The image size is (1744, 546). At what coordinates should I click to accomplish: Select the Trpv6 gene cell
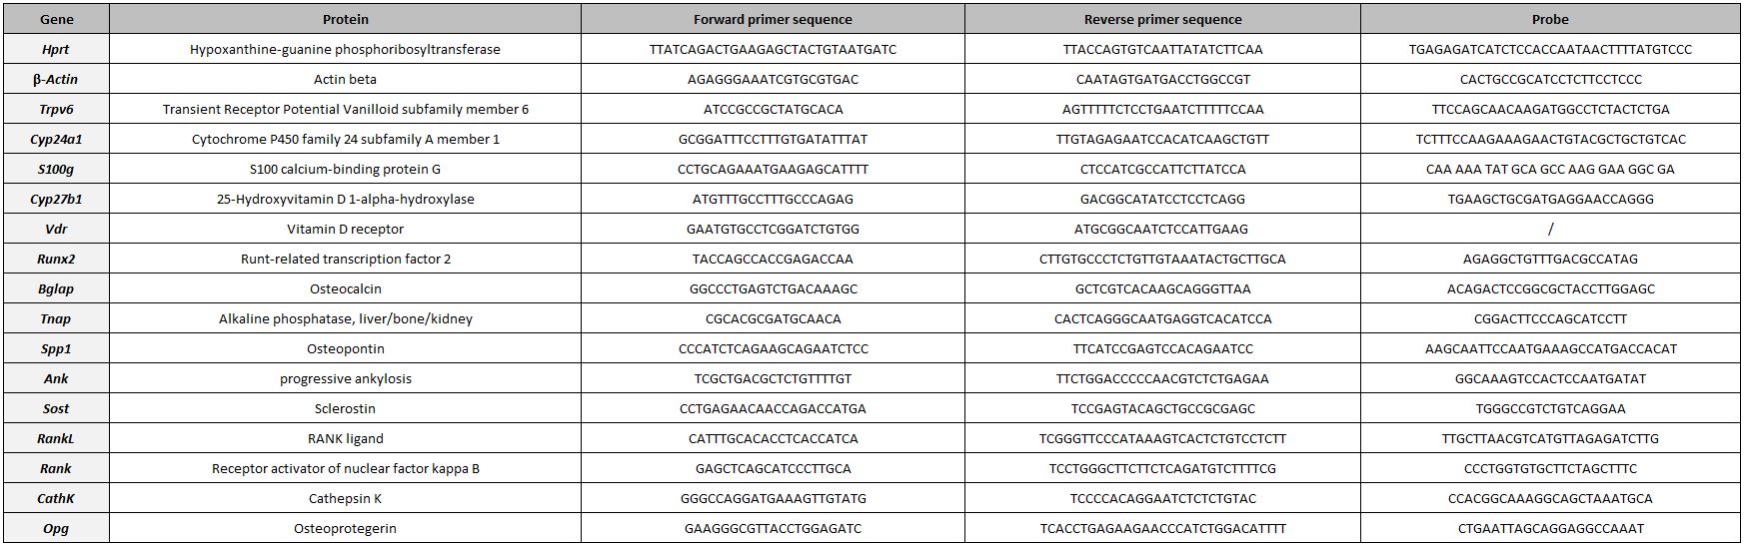tap(56, 109)
